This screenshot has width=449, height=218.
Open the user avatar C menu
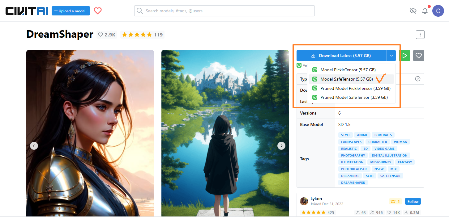[x=438, y=11]
